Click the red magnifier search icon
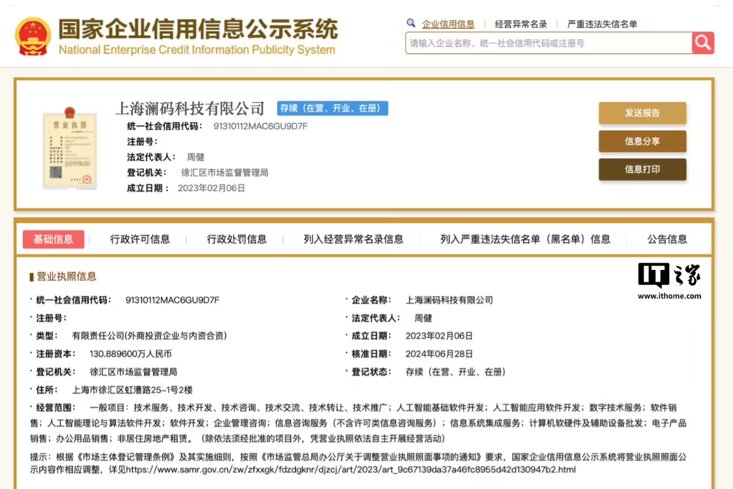This screenshot has height=489, width=733. point(702,42)
